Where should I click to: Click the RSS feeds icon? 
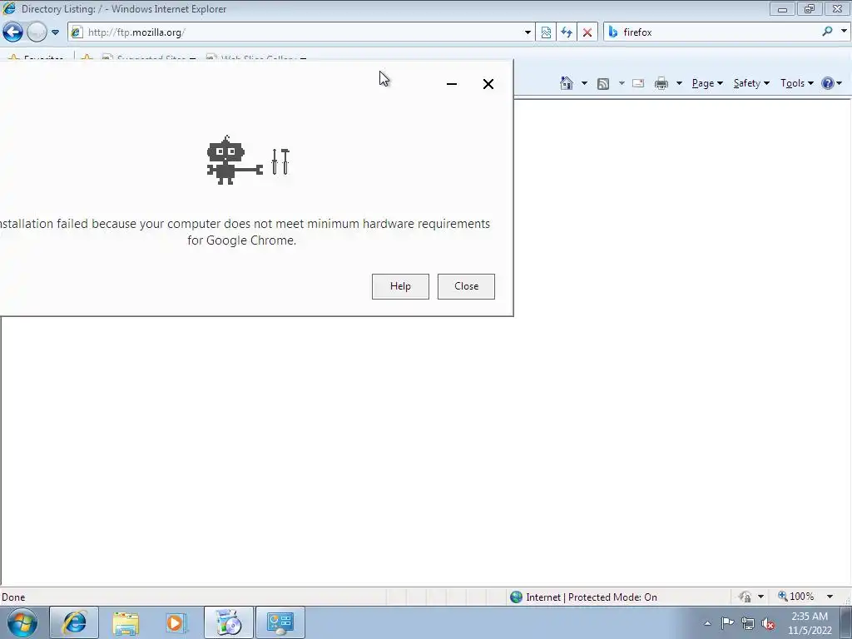click(x=603, y=83)
